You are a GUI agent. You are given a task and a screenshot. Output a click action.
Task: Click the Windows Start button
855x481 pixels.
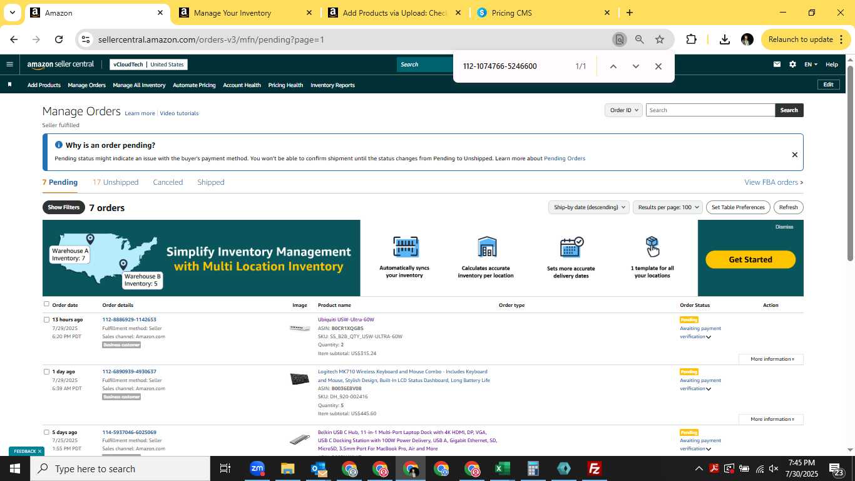15,468
